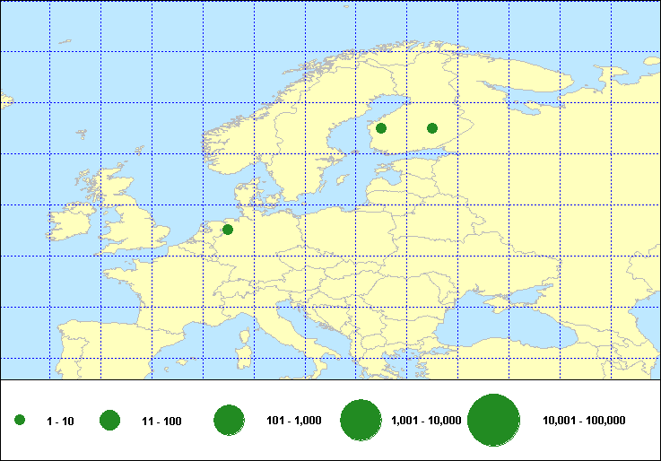
Task: Click the smallest legend circle for 1 - 10
Action: [20, 421]
